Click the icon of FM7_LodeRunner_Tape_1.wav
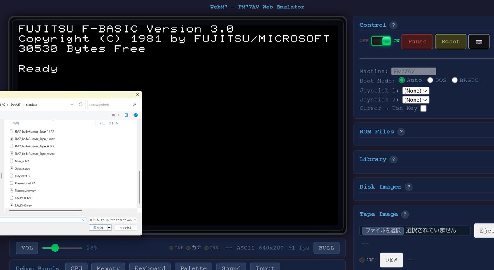 (x=12, y=139)
